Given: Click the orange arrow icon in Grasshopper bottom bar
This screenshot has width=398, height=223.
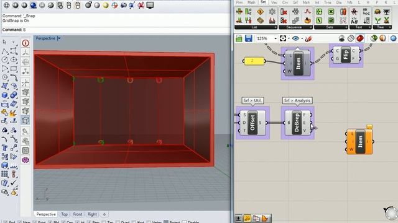Looking at the screenshot, I should 265,218.
